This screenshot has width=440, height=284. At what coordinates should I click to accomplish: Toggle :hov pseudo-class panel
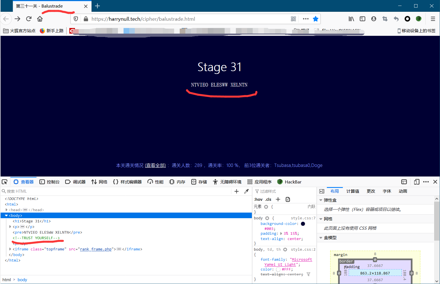click(258, 199)
